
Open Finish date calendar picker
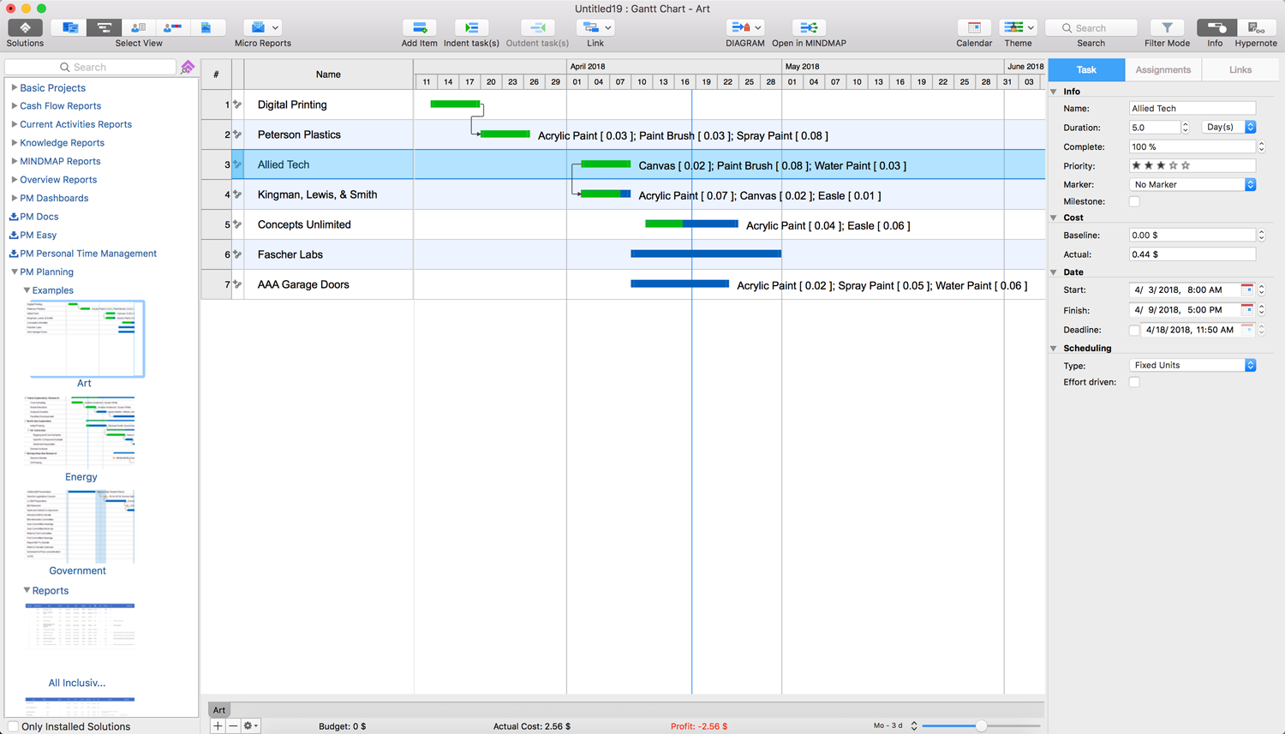1247,309
